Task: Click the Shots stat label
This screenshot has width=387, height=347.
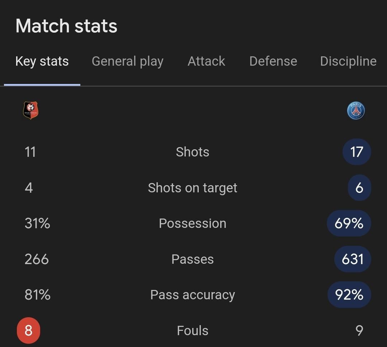Action: click(x=193, y=152)
